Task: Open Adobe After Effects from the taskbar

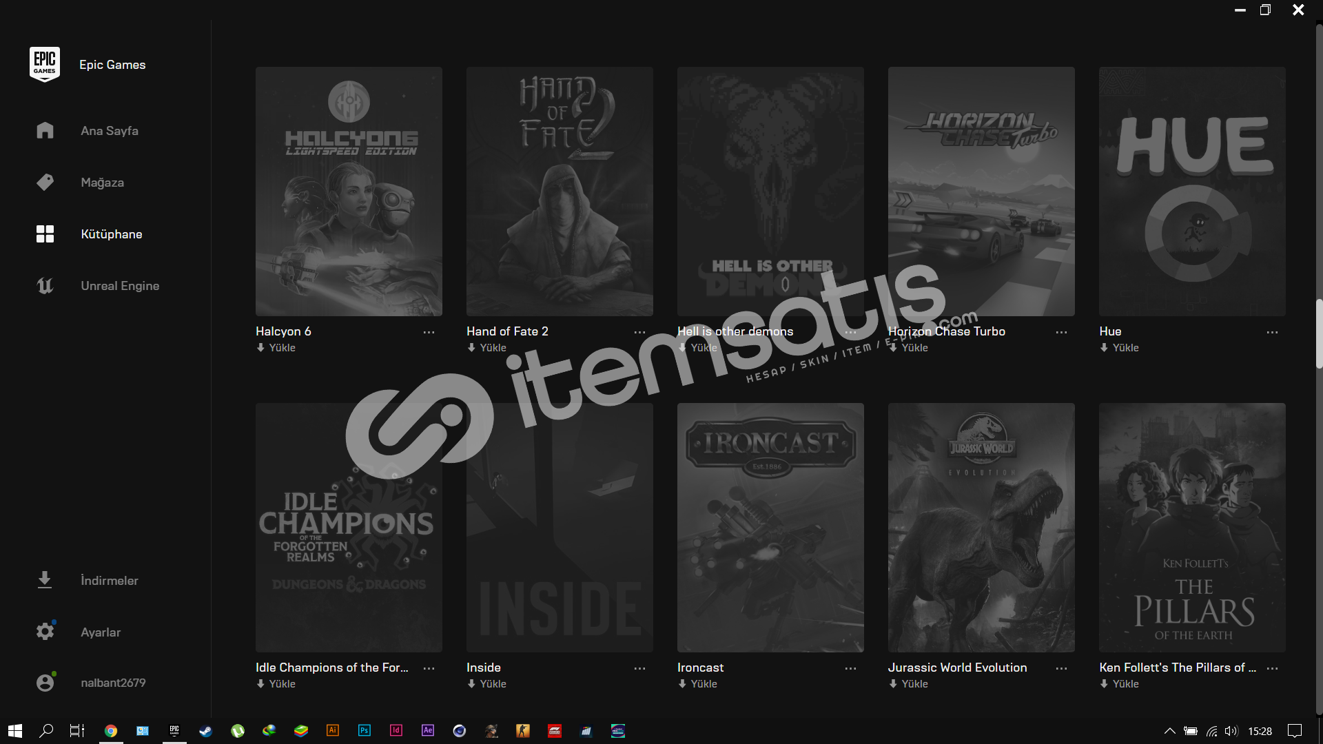Action: click(428, 730)
